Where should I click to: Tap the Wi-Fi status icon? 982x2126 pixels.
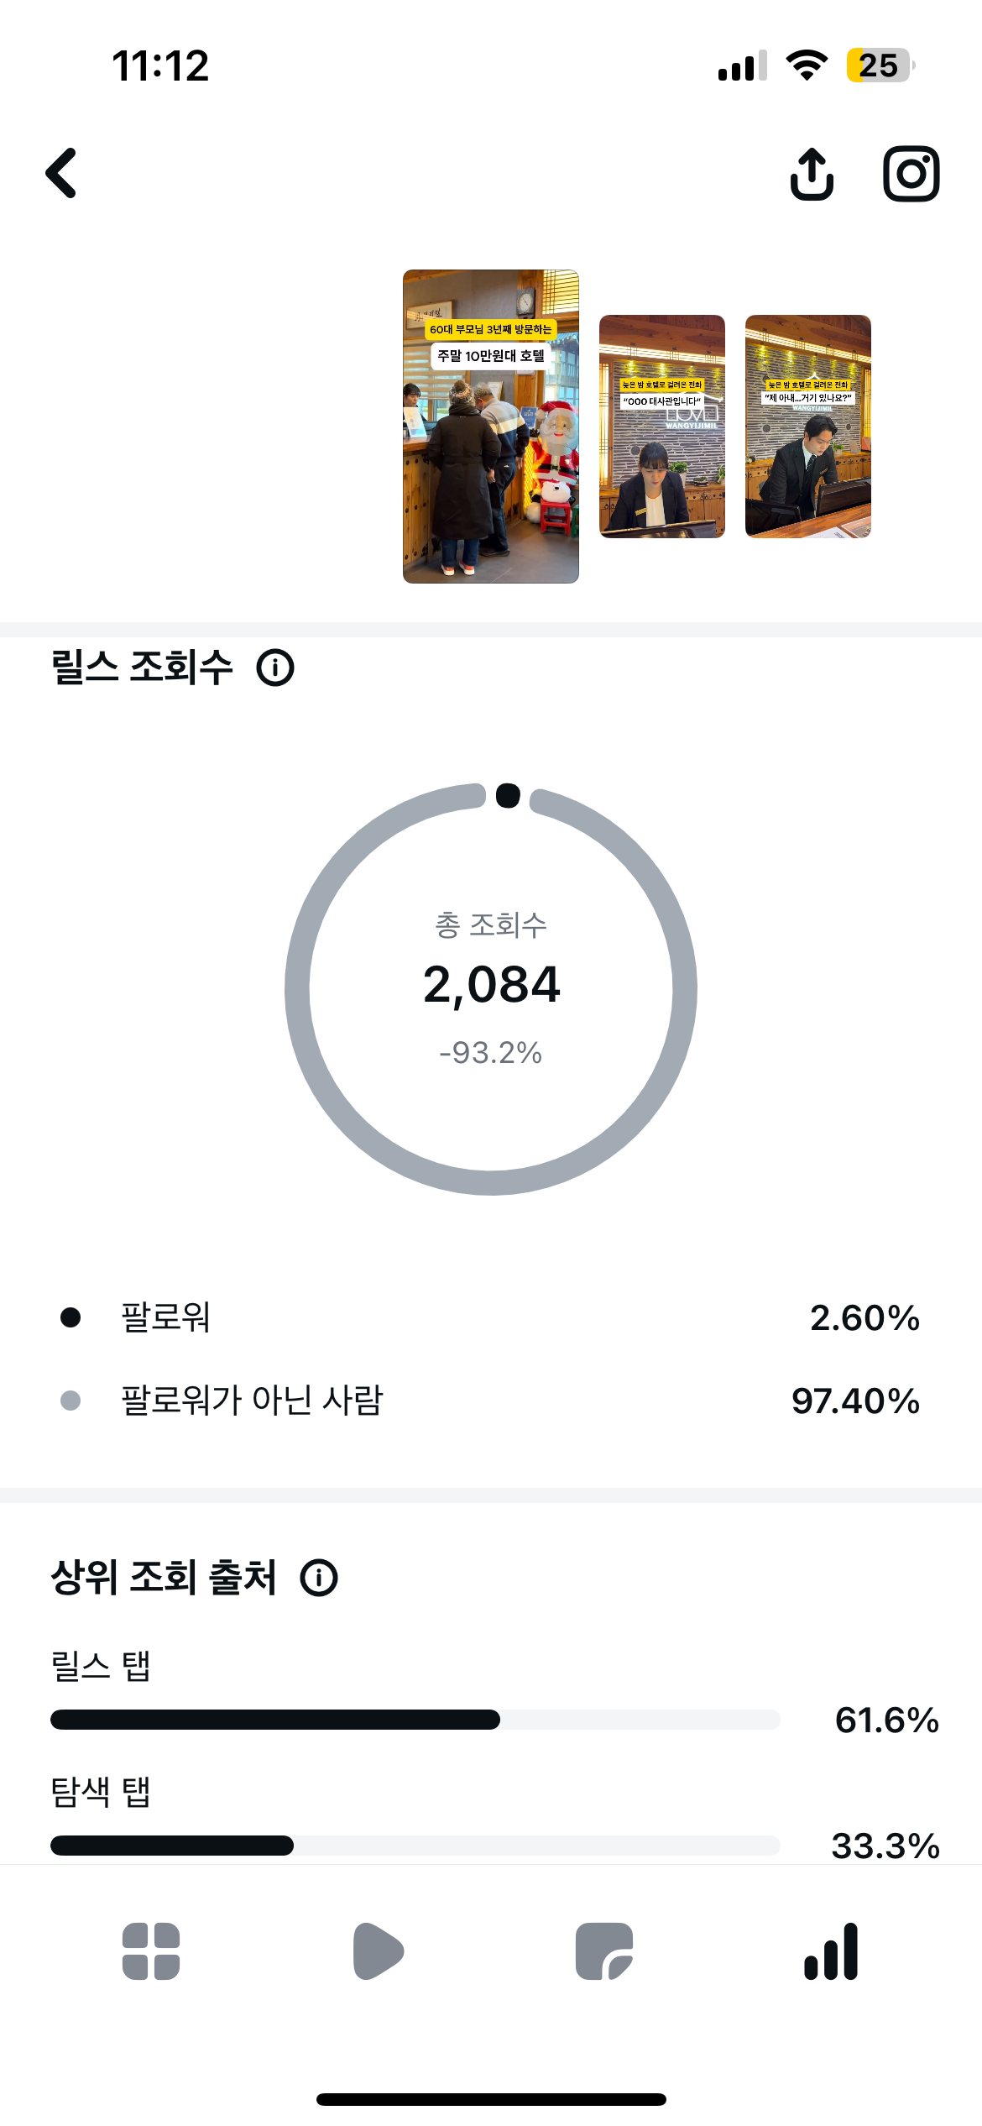coord(807,65)
